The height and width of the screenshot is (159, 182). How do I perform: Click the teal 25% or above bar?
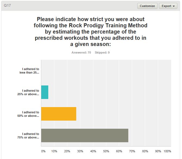click(45, 92)
